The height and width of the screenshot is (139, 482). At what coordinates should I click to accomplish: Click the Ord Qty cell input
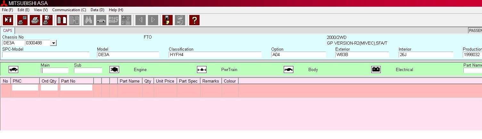pyautogui.click(x=49, y=87)
